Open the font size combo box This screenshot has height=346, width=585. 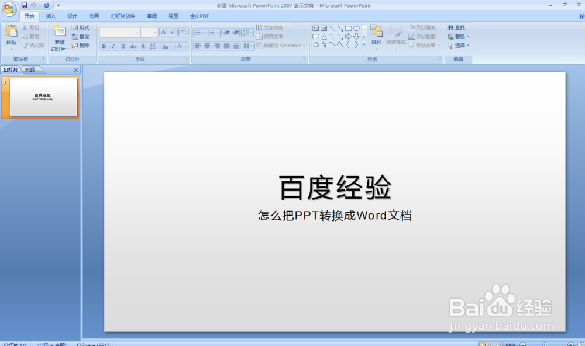coord(149,33)
